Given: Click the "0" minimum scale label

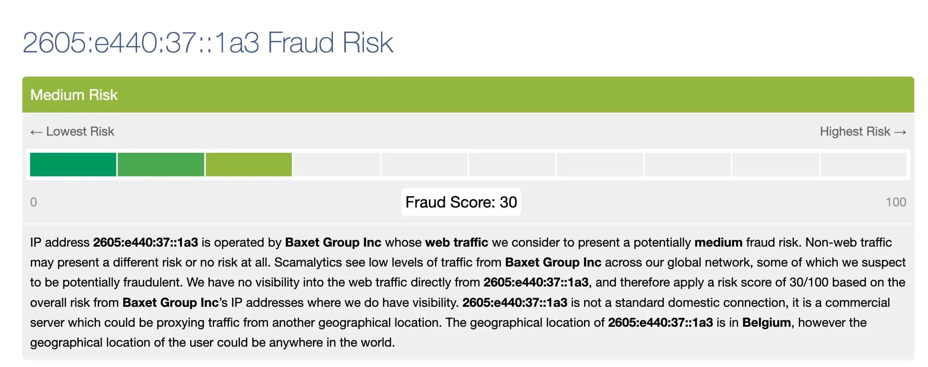Looking at the screenshot, I should (x=34, y=202).
